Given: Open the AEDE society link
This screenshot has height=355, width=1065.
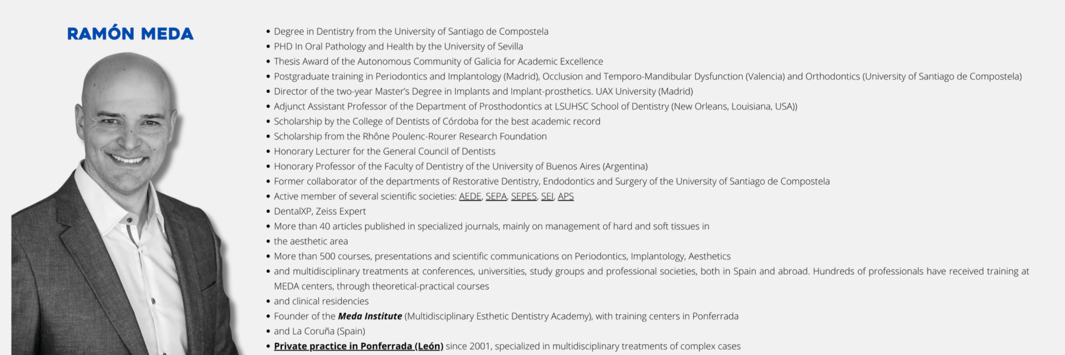Looking at the screenshot, I should (x=470, y=196).
